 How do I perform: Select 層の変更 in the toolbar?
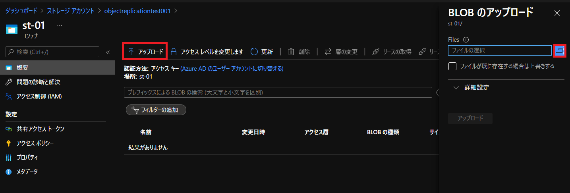click(341, 52)
